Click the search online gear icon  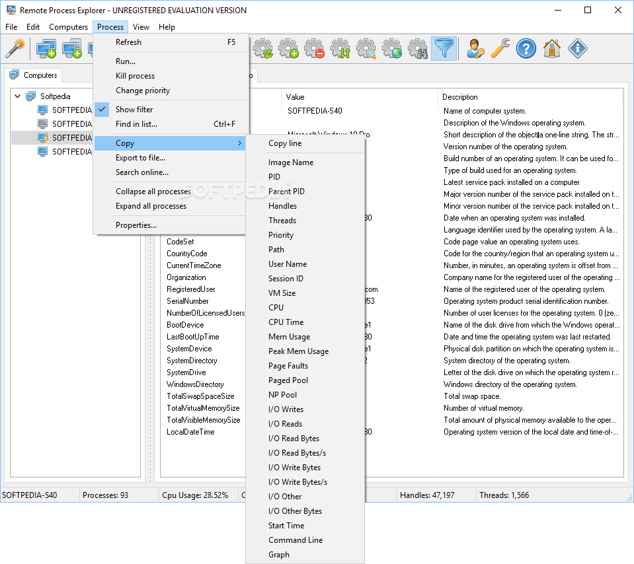click(x=392, y=48)
